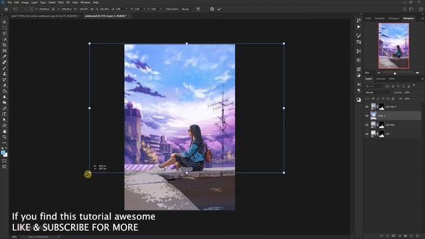The height and width of the screenshot is (239, 425).
Task: Select the Clone Stamp tool
Action: coord(5,74)
